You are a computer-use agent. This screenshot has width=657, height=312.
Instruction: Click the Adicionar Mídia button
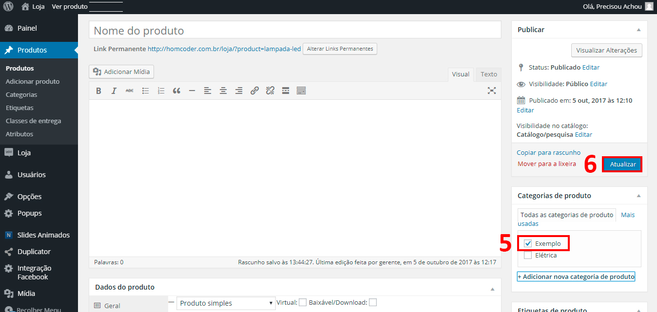point(121,72)
